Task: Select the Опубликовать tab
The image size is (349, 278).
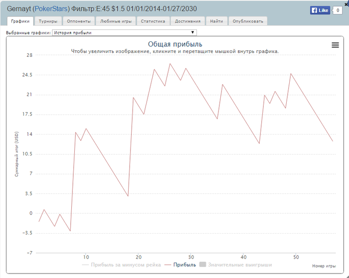Action: coord(248,21)
